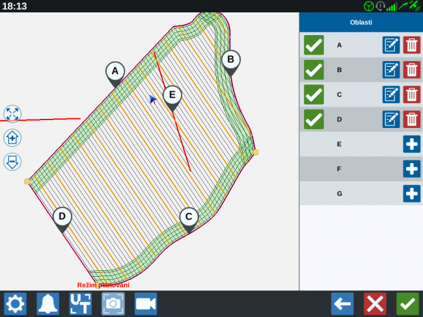
Task: Select the row label G
Action: click(x=339, y=194)
